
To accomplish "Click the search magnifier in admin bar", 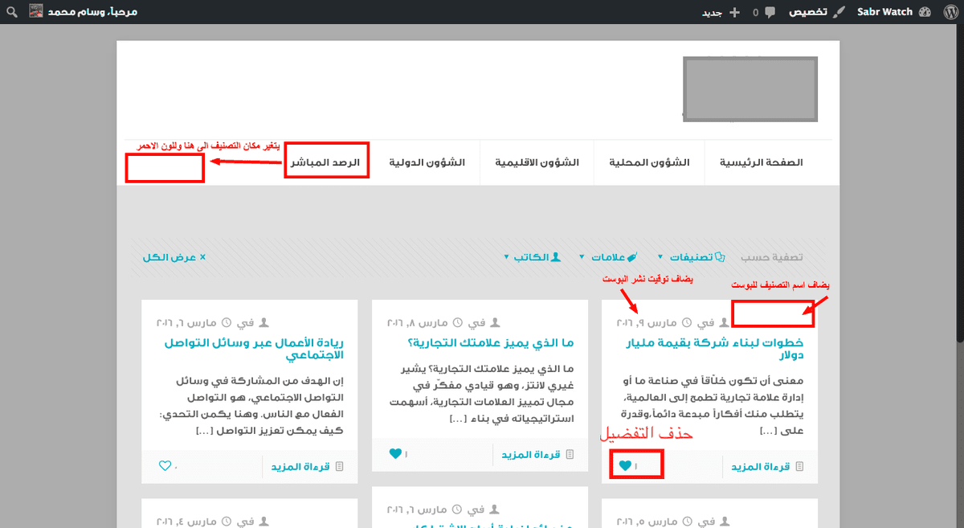I will [11, 12].
